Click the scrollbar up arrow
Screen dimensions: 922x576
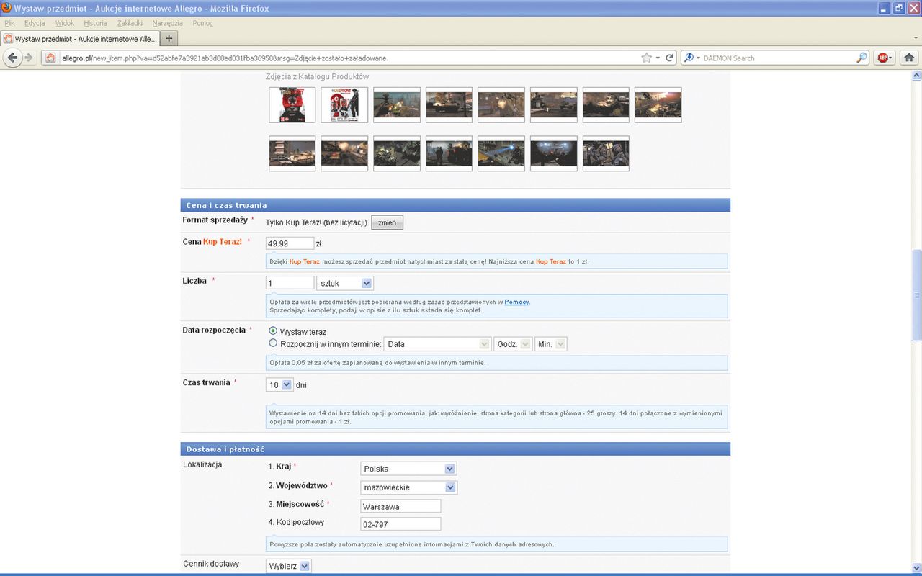916,76
